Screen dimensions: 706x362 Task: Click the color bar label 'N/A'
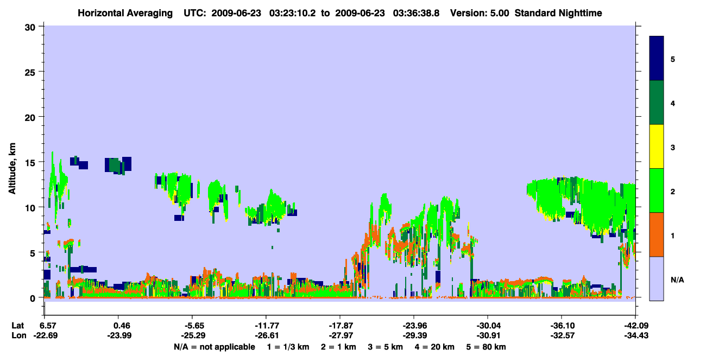677,280
